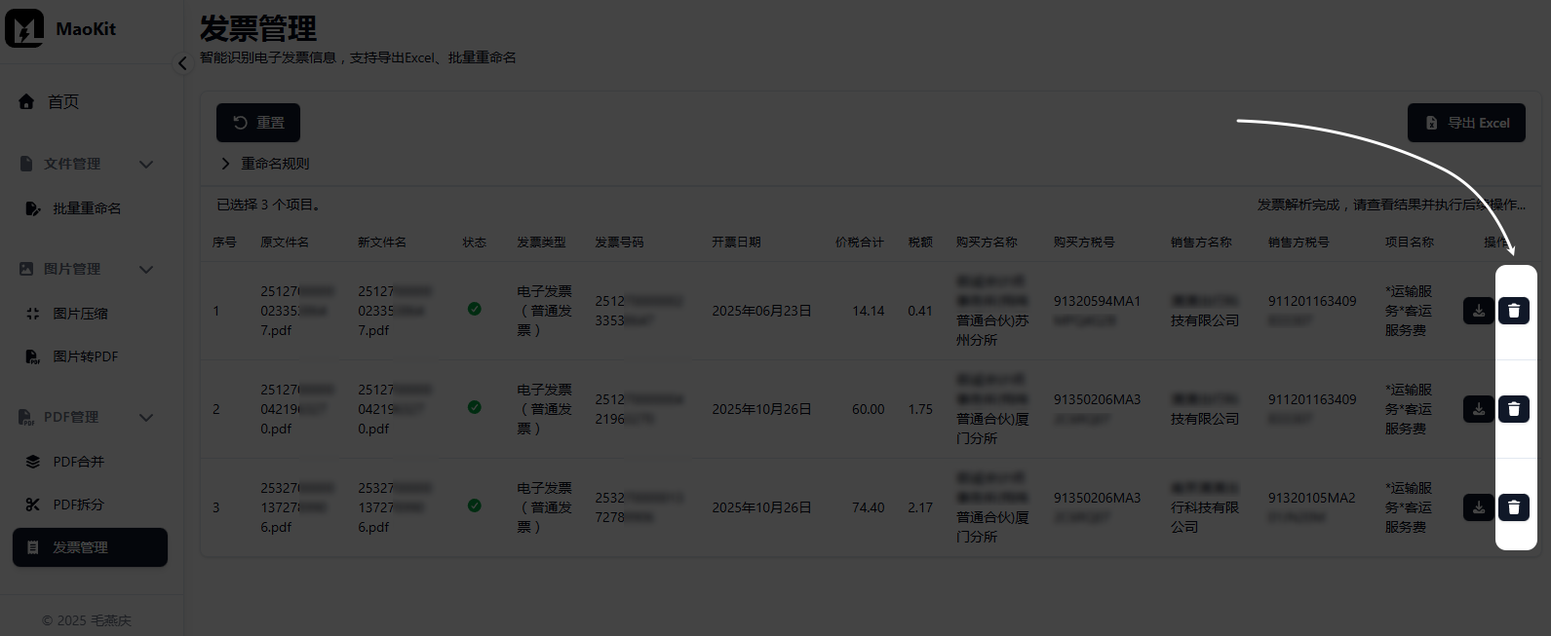Delete the second invoice row
The image size is (1551, 636).
[x=1513, y=409]
